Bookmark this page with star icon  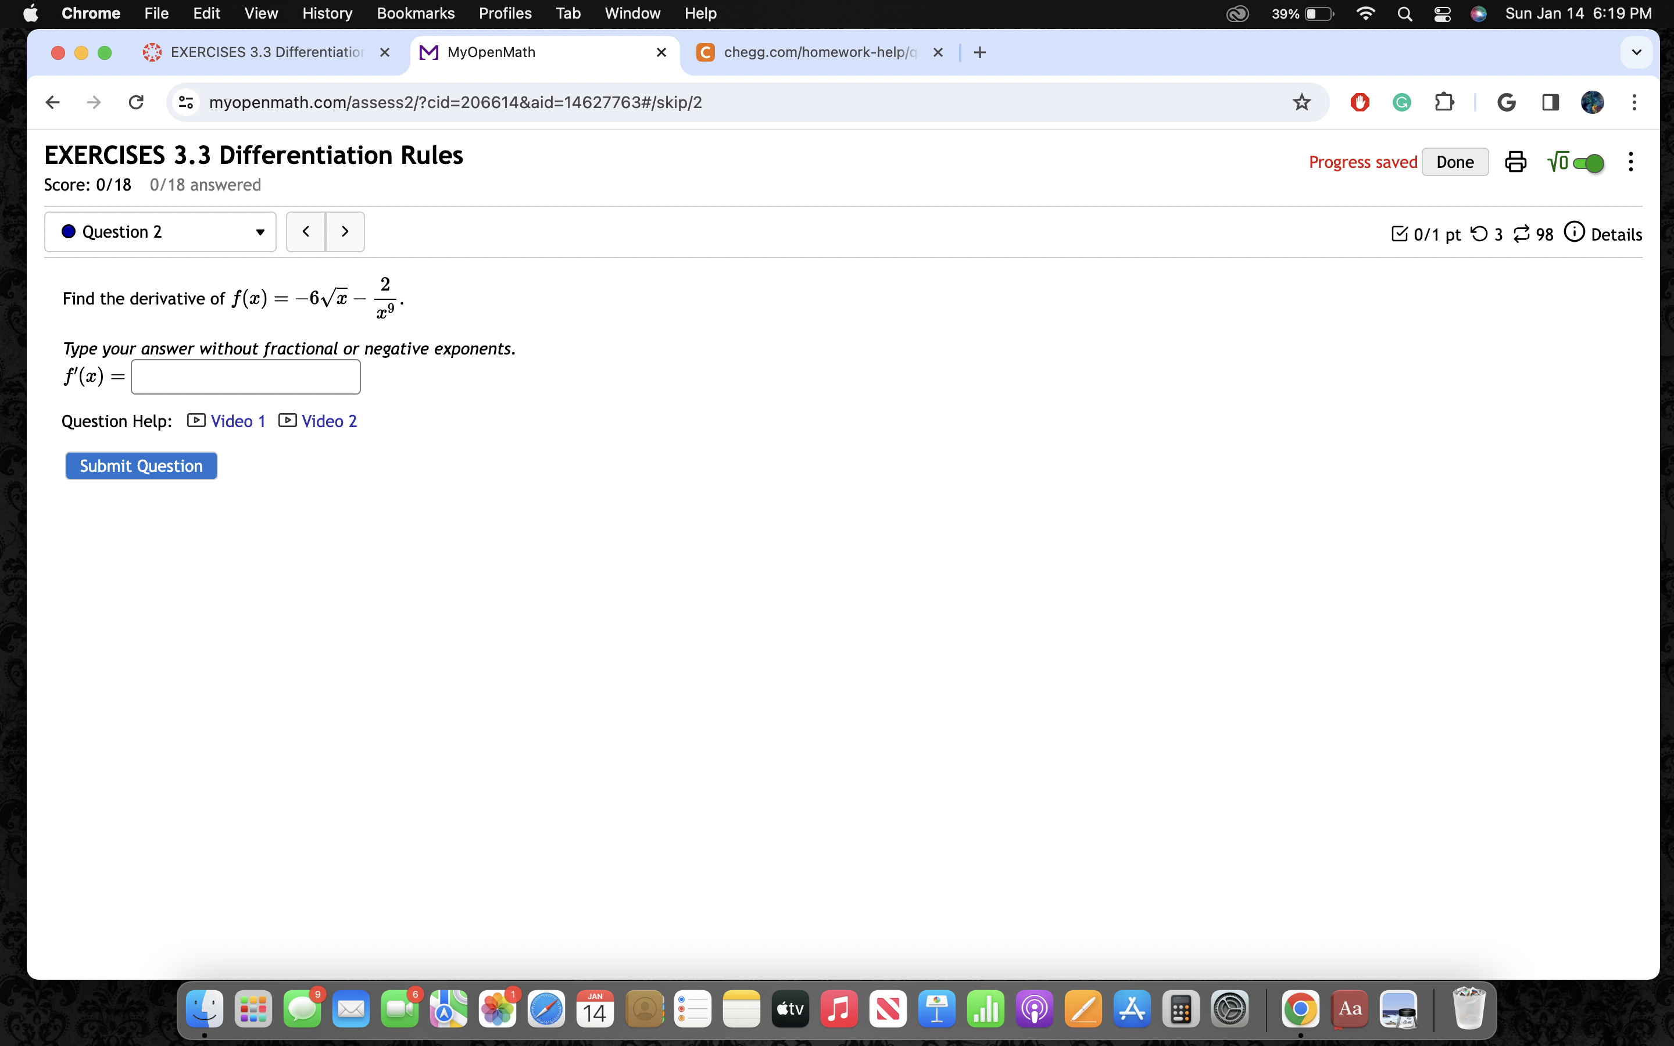pyautogui.click(x=1301, y=102)
